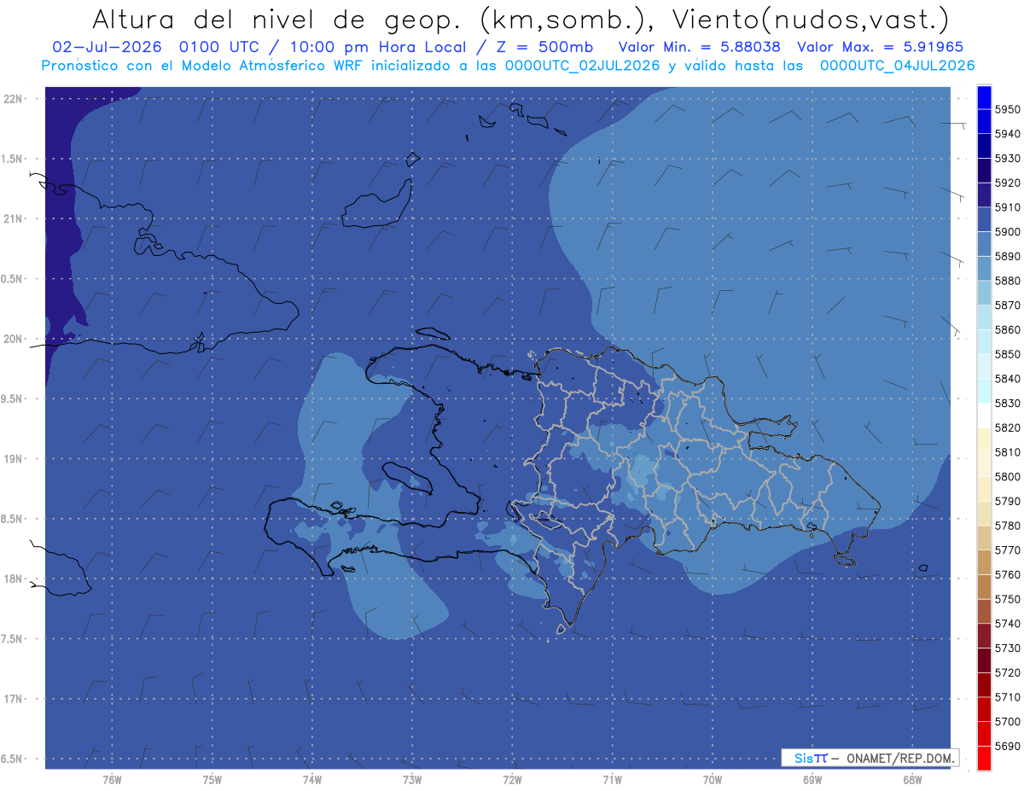Viewport: 1024px width, 791px height.
Task: Click the '5950' colorbar value
Action: (x=1008, y=109)
